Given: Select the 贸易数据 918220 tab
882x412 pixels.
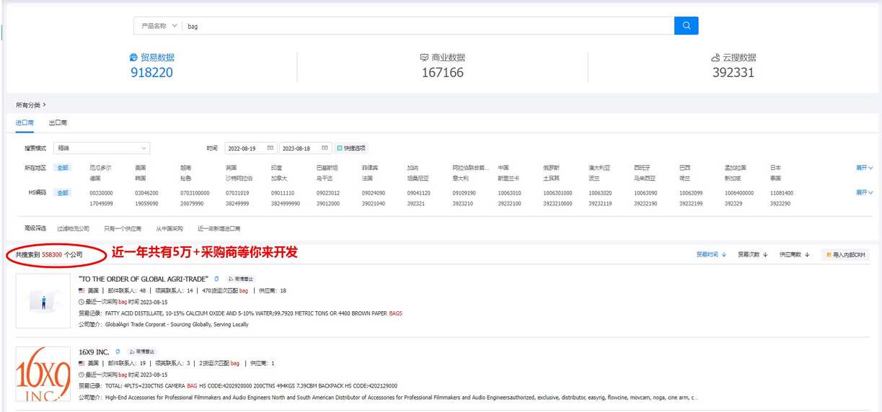Looking at the screenshot, I should point(151,66).
